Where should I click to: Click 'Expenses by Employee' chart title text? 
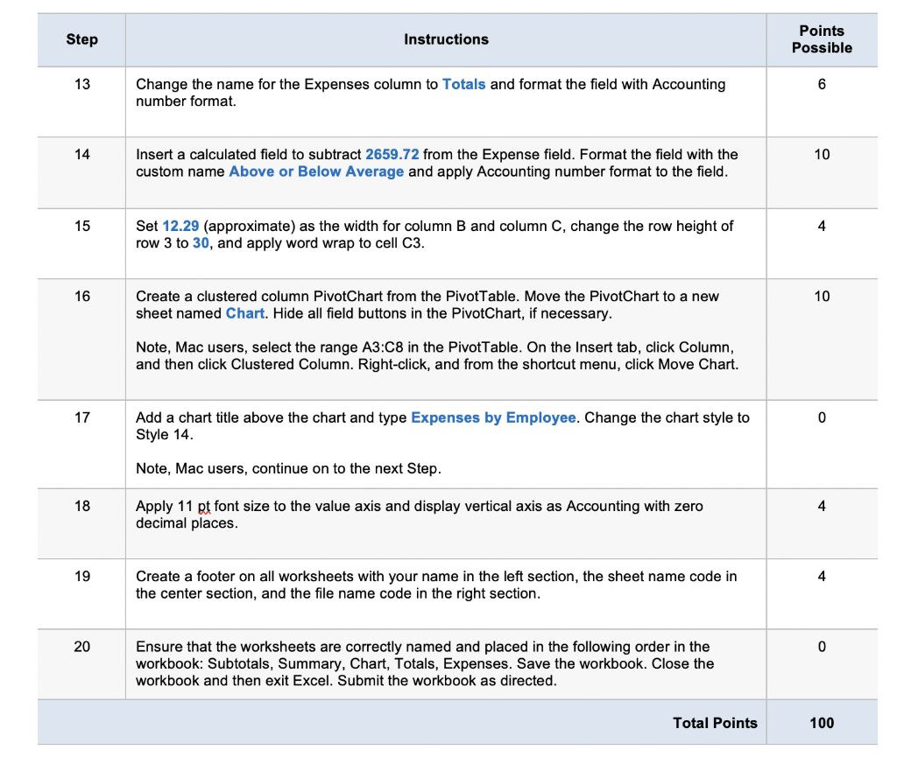(x=493, y=417)
